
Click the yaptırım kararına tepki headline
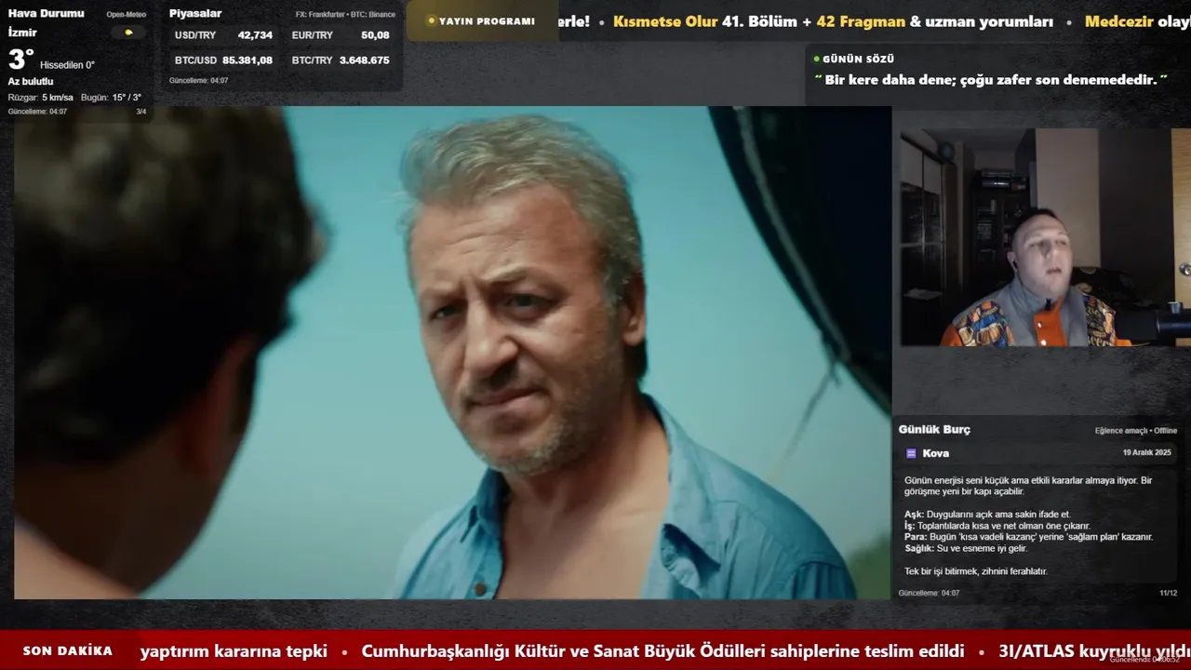(234, 651)
